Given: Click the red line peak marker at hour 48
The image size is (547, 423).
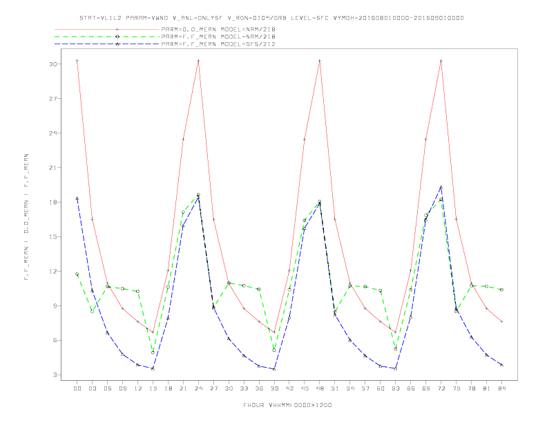Looking at the screenshot, I should [320, 61].
